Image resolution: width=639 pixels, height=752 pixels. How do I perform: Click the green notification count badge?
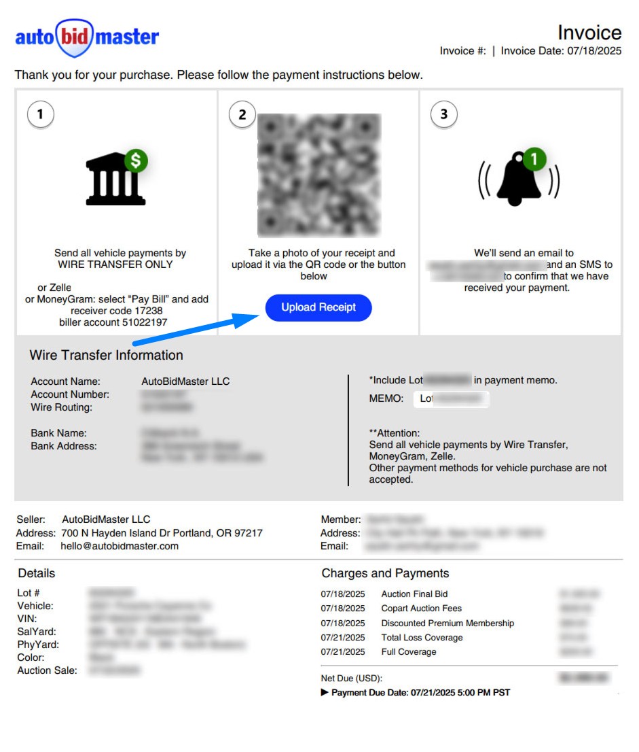tap(534, 160)
